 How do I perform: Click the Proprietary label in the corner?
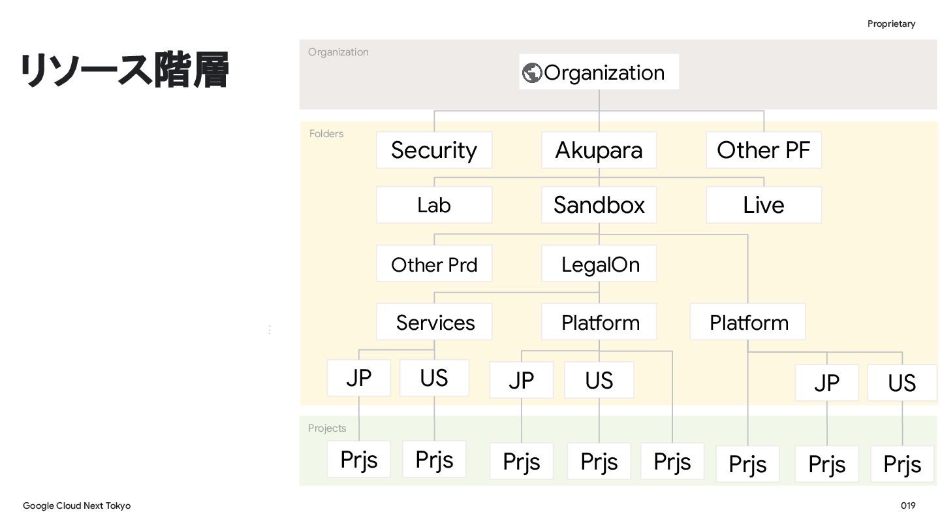[891, 24]
